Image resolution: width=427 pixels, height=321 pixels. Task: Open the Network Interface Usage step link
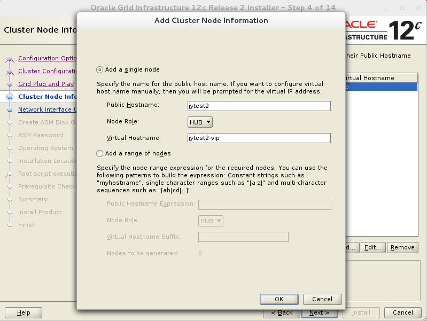48,109
